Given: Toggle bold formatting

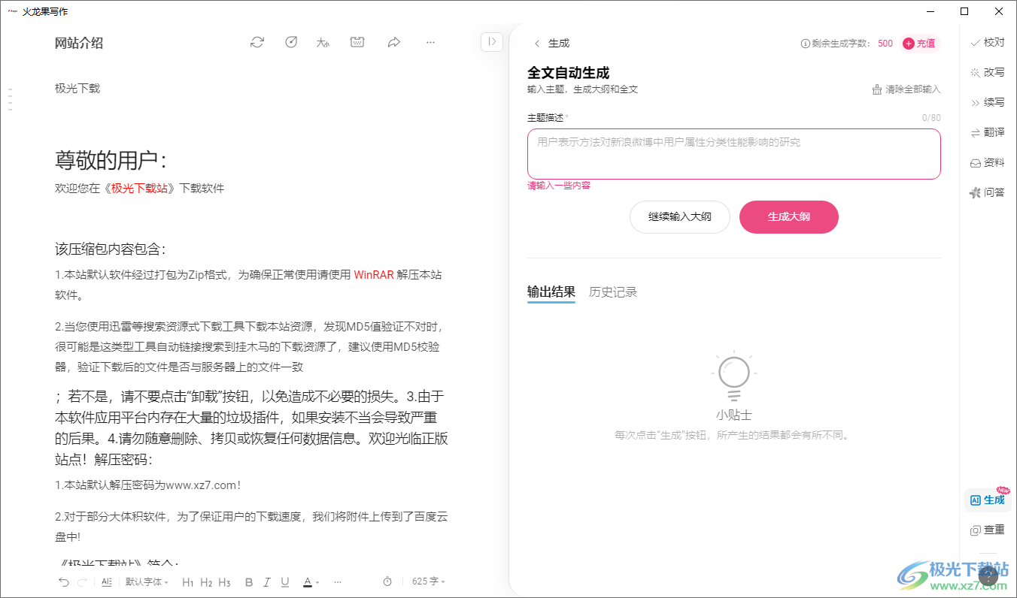Looking at the screenshot, I should point(249,582).
